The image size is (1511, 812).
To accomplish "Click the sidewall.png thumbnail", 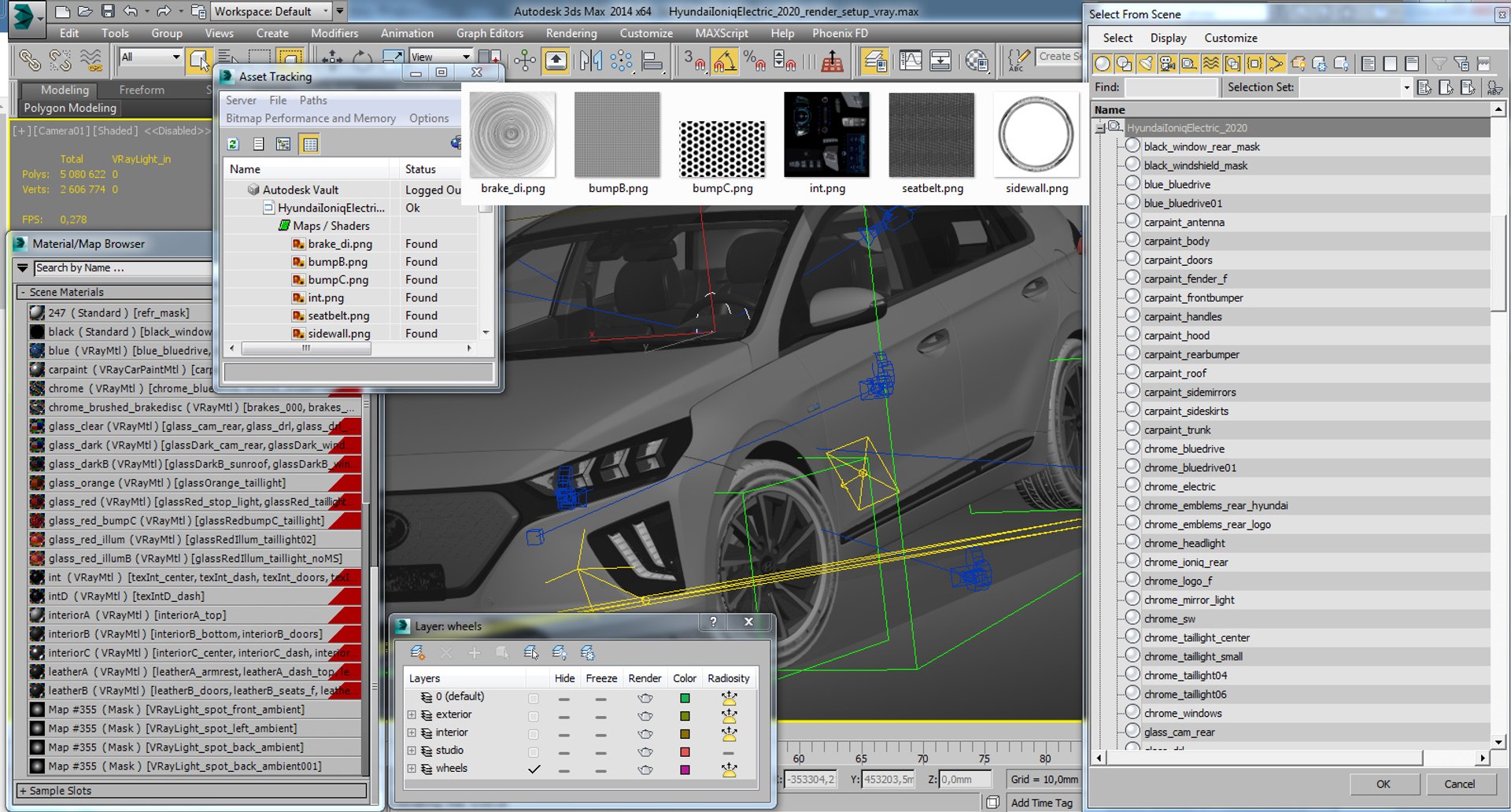I will (x=1036, y=135).
